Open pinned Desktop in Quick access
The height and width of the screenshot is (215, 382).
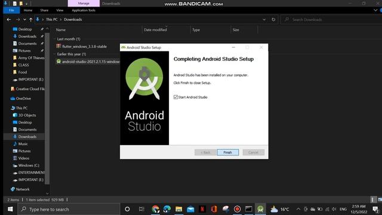[x=25, y=29]
